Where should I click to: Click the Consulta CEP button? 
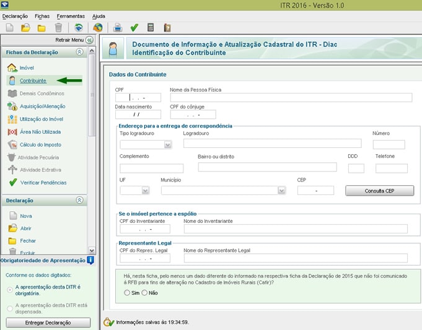[379, 191]
